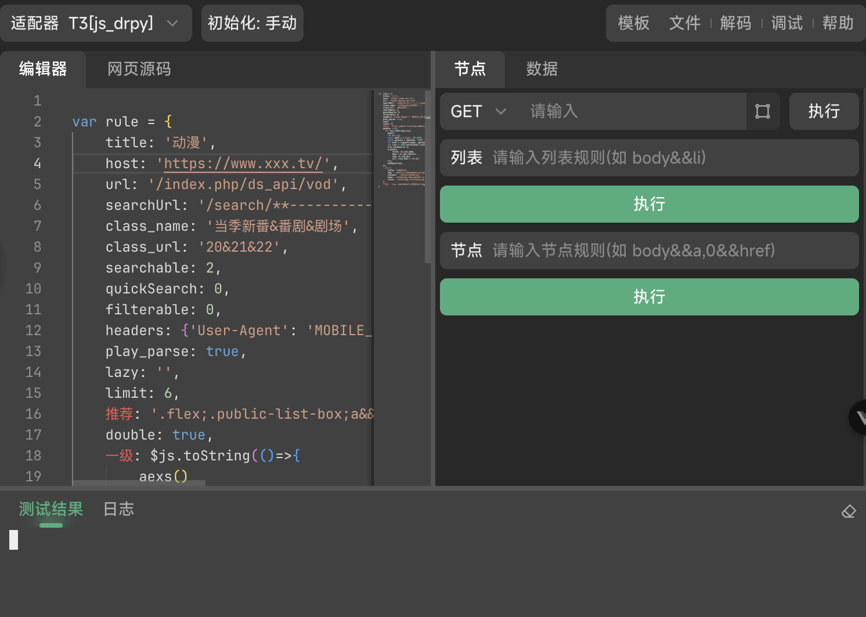Switch to the 数据 tab
Screen dimensions: 866x617
542,69
